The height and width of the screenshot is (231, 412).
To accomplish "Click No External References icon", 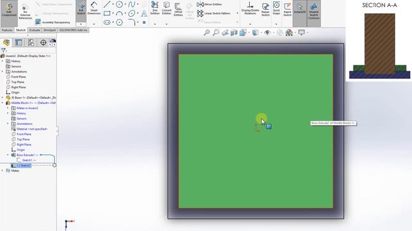I will 25,12.
